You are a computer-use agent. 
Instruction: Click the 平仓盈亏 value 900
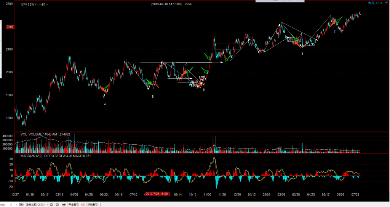pos(83,204)
